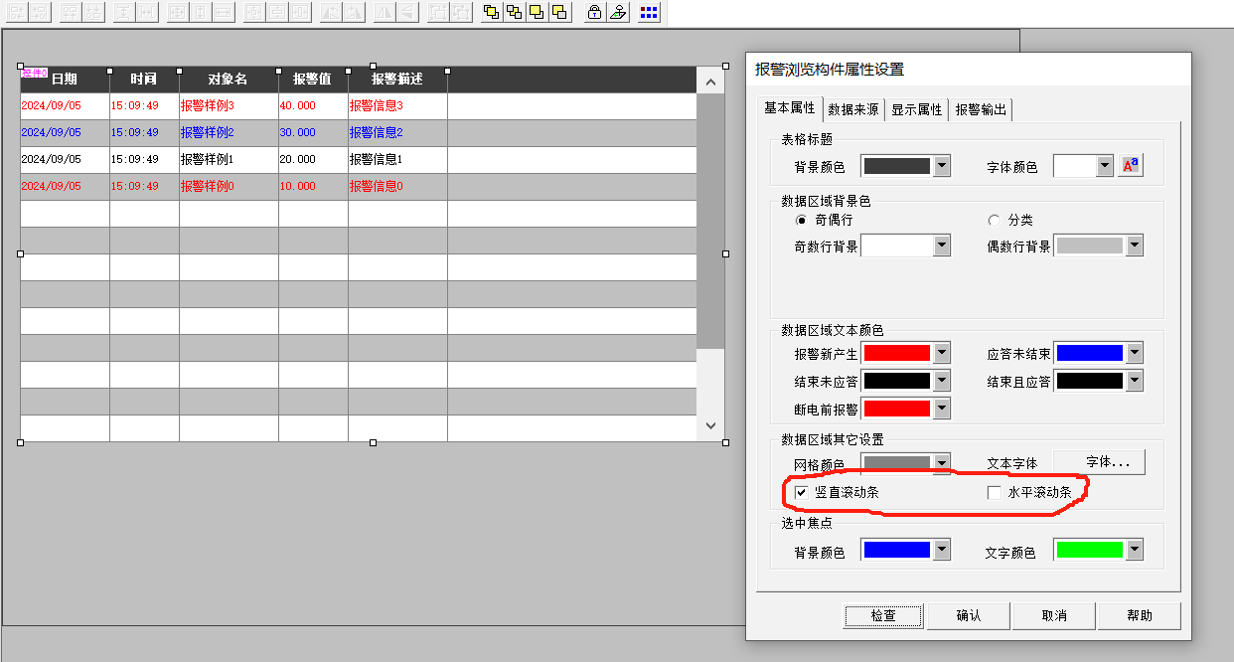Open the 网格颜色 grid color dropdown

(942, 463)
